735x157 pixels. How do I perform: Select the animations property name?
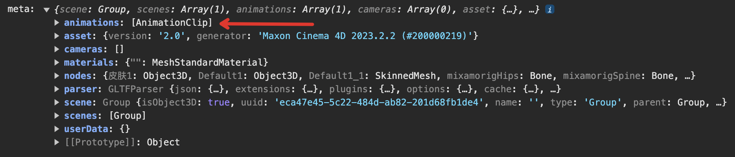pyautogui.click(x=91, y=22)
